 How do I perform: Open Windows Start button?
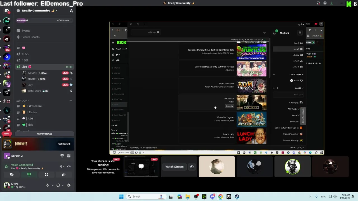click(x=121, y=197)
